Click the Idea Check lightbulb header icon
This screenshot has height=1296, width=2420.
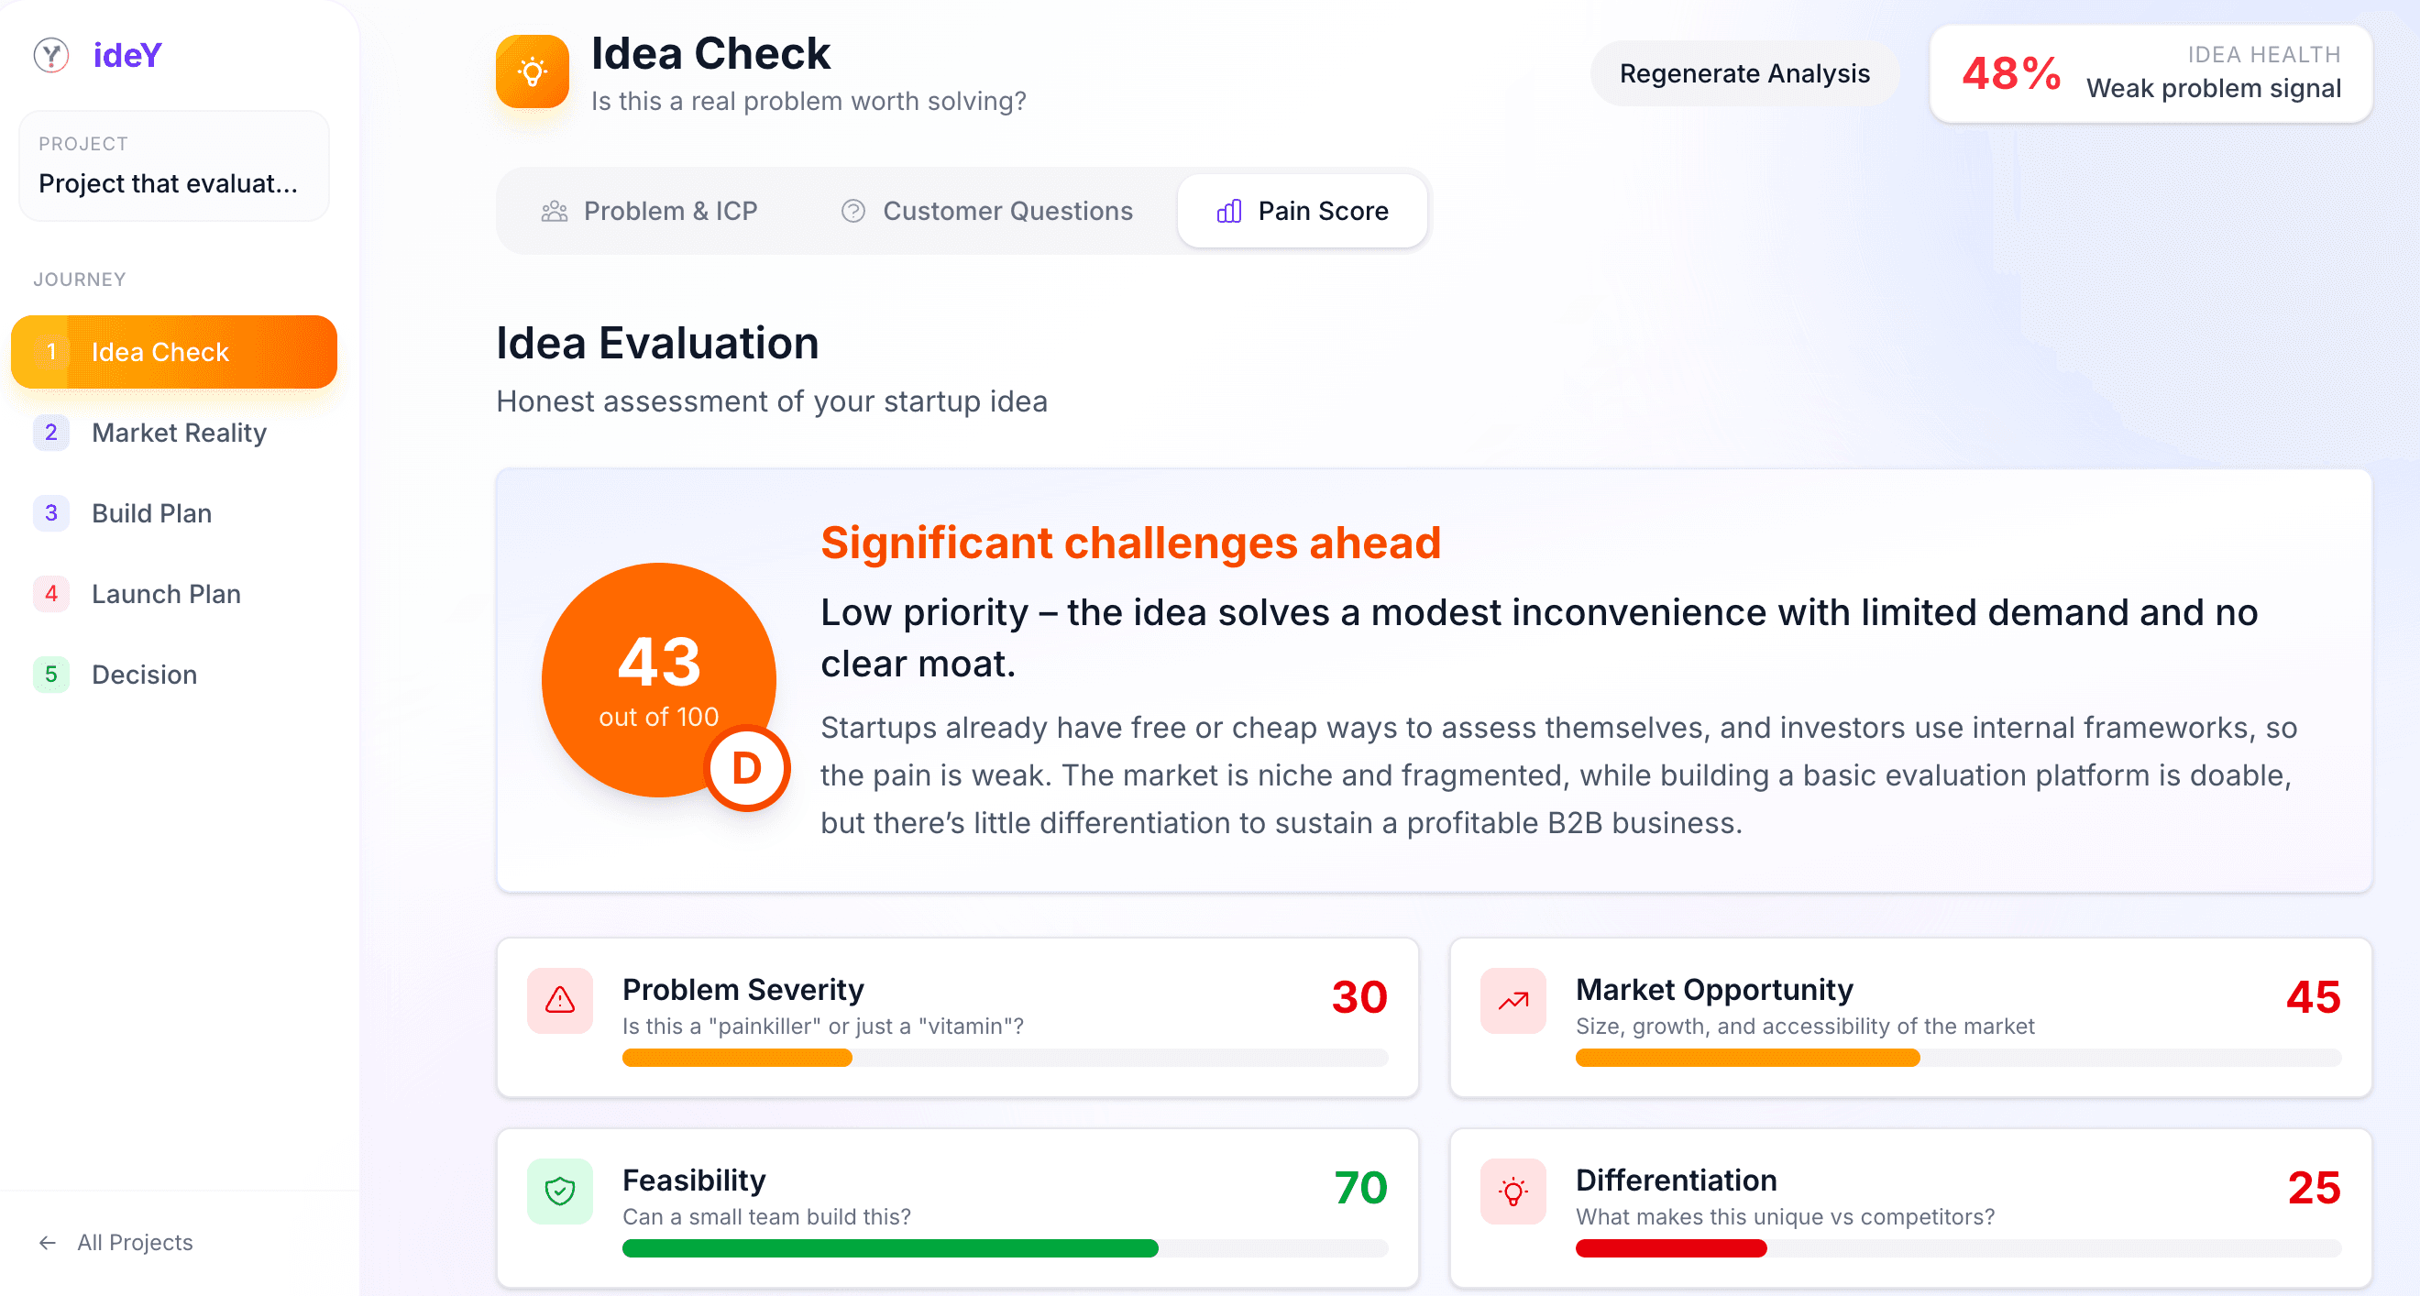(533, 71)
